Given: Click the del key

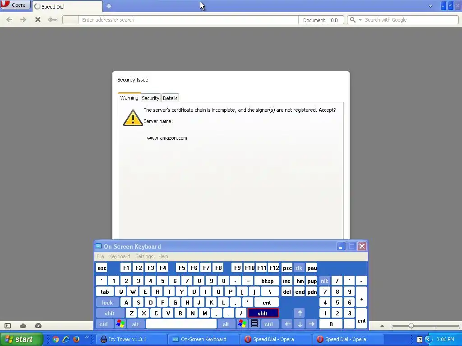Looking at the screenshot, I should [286, 291].
